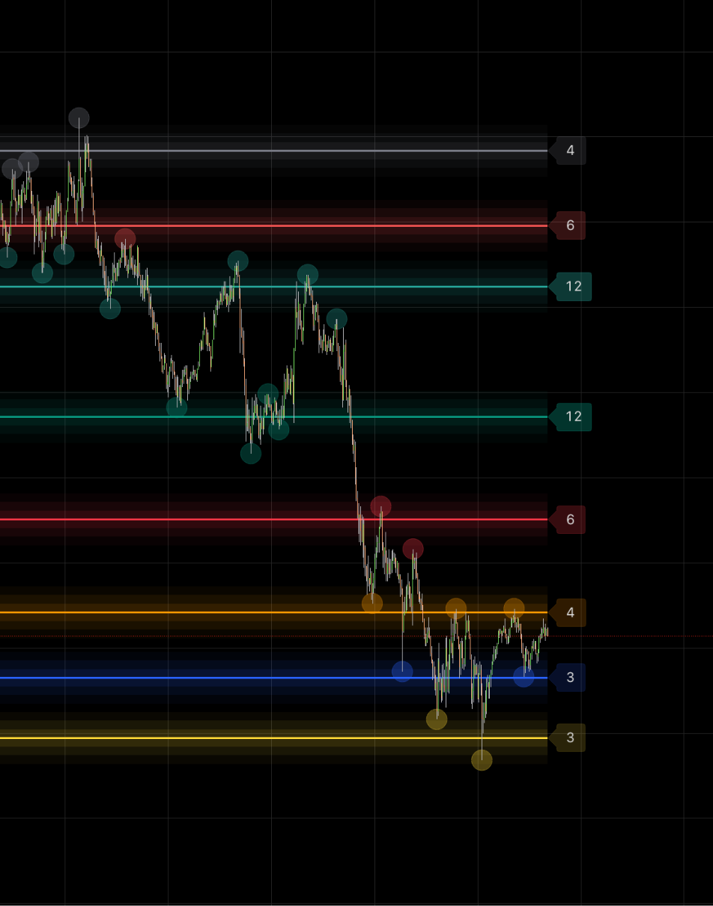Click the gray pivot marker at the highest peak
Viewport: 713px width, 906px height.
(79, 118)
